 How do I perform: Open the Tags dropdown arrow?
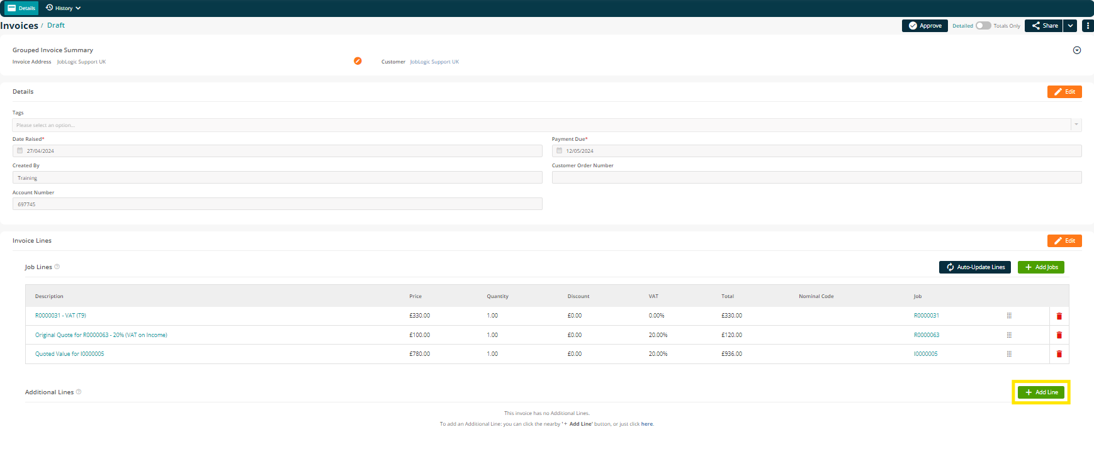coord(1076,125)
